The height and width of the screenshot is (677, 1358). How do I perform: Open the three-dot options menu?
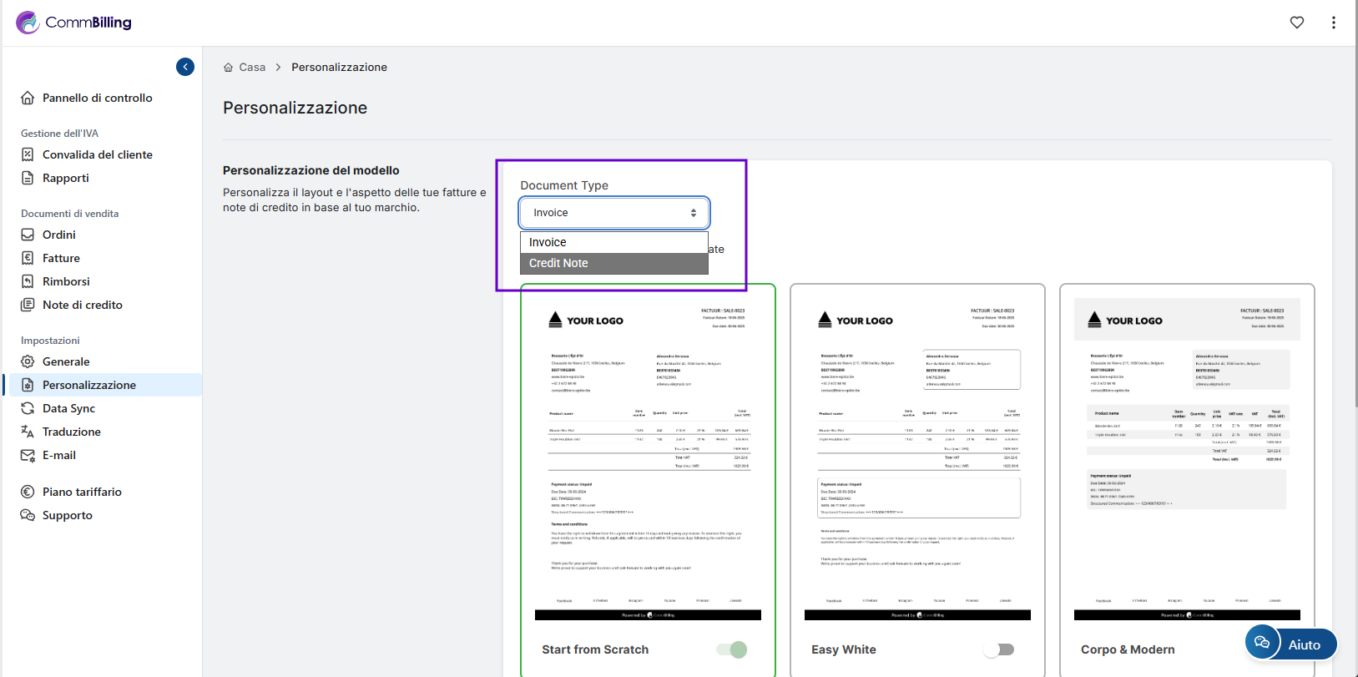point(1333,23)
